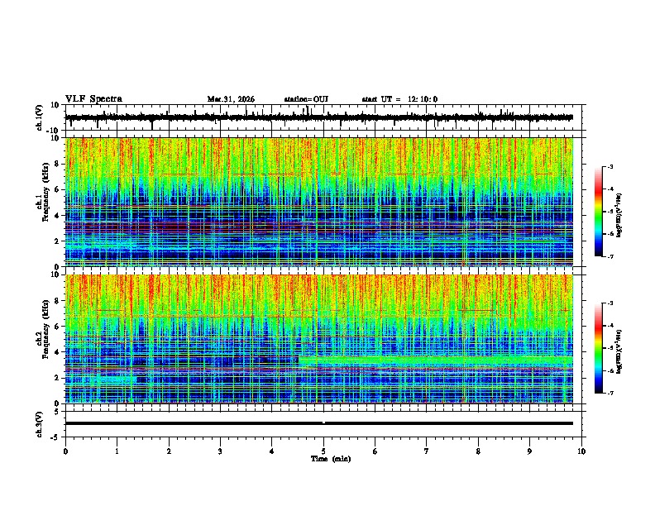Click the green band in ch.2 spectrogram
655x506 pixels.
coord(436,361)
